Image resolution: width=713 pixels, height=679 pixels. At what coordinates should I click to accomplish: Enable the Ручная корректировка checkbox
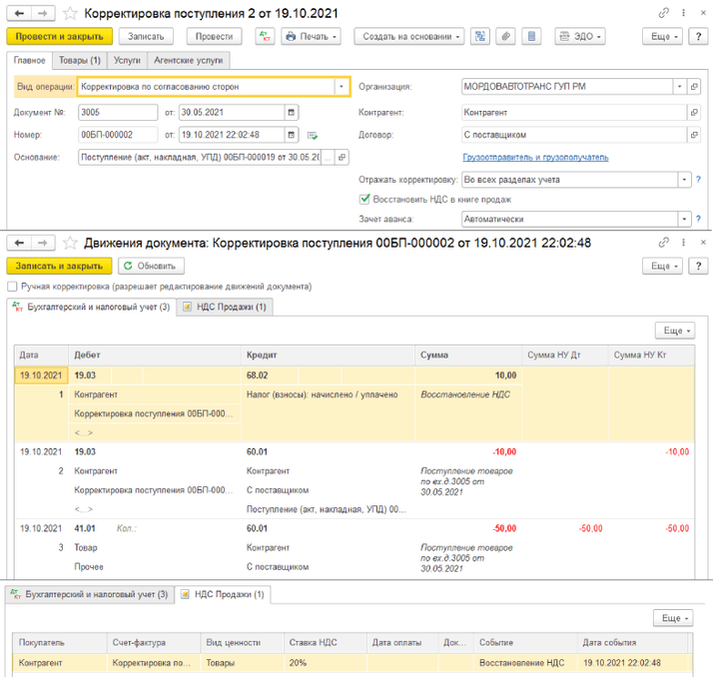pyautogui.click(x=12, y=287)
